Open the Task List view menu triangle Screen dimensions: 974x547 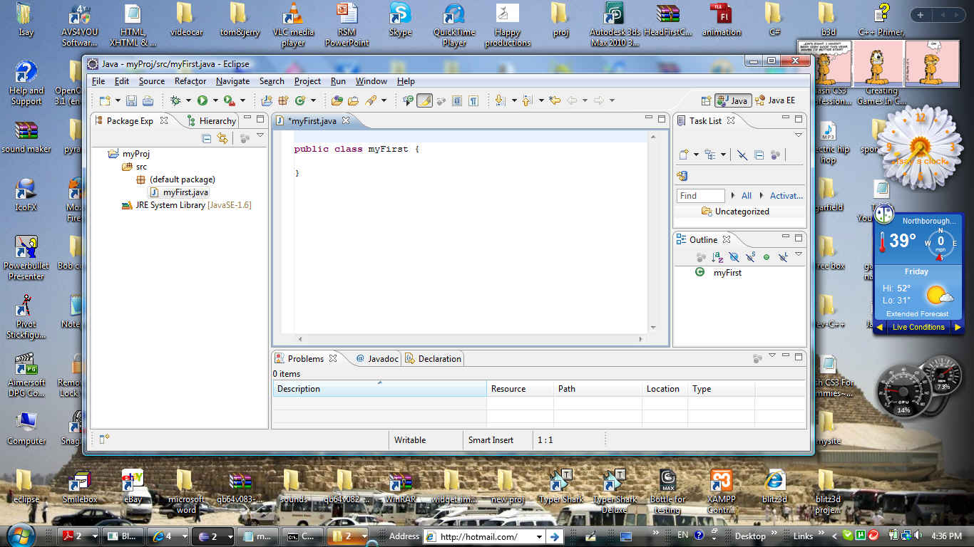[799, 135]
